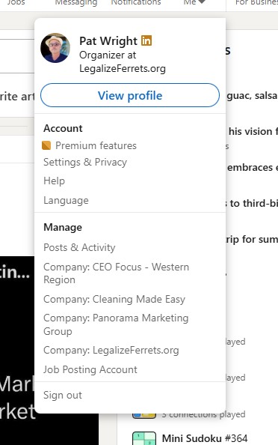The width and height of the screenshot is (278, 445).
Task: Open the Notifications nav item
Action: coord(136,3)
